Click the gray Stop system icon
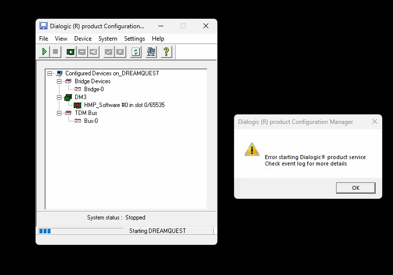 click(x=55, y=52)
